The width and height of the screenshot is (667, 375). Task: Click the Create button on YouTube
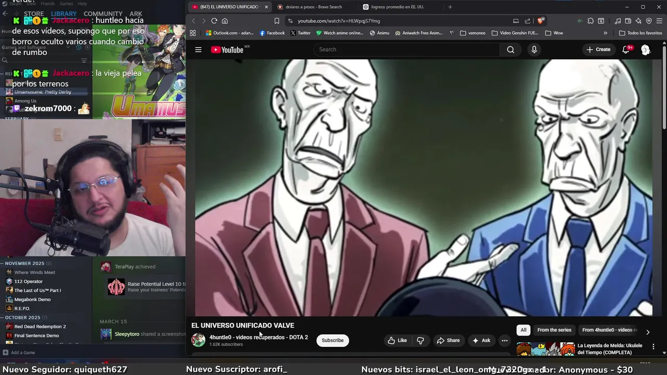tap(598, 49)
